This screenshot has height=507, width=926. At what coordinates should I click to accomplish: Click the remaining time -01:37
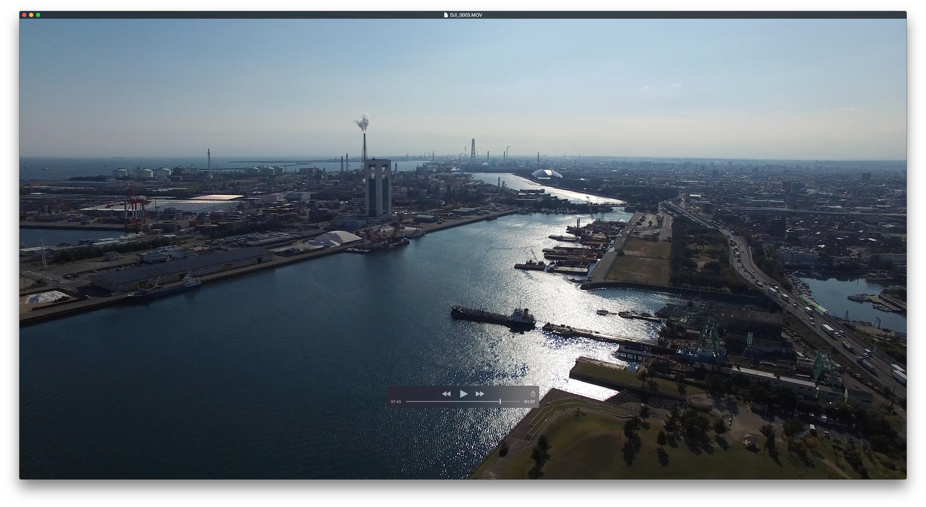pos(529,402)
